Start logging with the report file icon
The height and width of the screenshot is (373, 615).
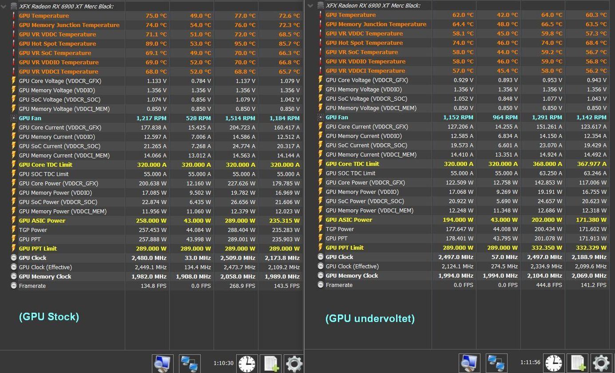pyautogui.click(x=271, y=363)
